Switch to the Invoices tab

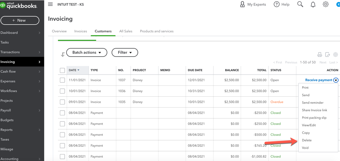[81, 31]
